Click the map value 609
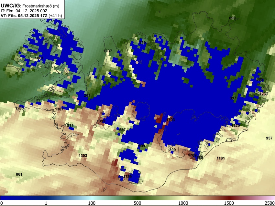Viewport: 275px width, 206px height. tap(142, 146)
